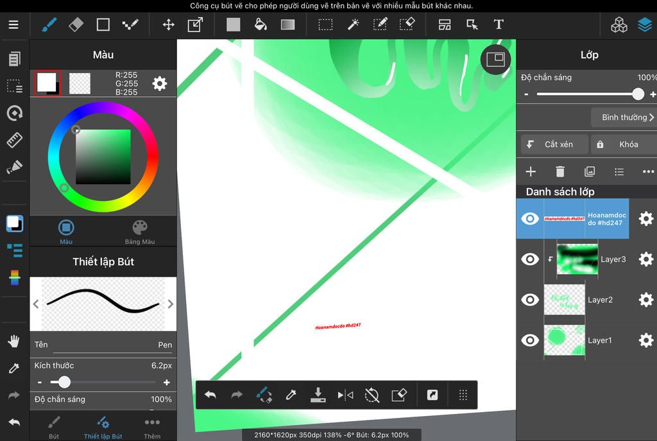Screen dimensions: 657x441
Task: Switch to Bảng Màu palette tab
Action: [139, 232]
